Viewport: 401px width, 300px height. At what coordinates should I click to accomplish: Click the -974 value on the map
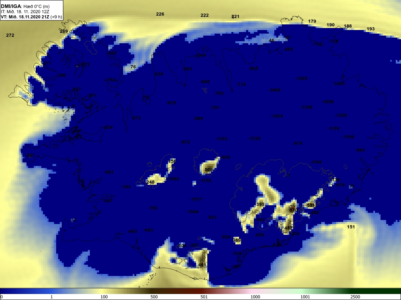(x=298, y=143)
